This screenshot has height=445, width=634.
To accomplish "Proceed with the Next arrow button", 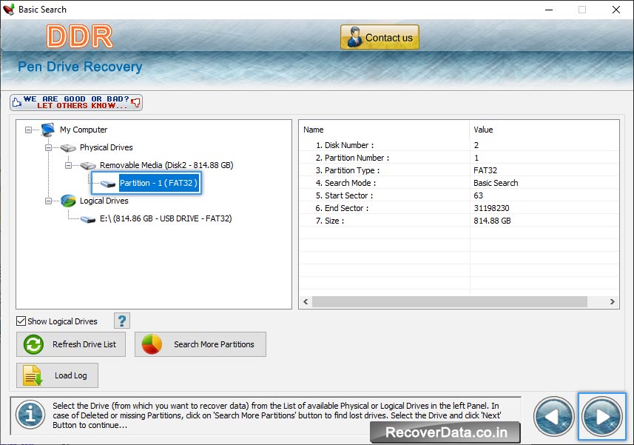I will tap(602, 416).
